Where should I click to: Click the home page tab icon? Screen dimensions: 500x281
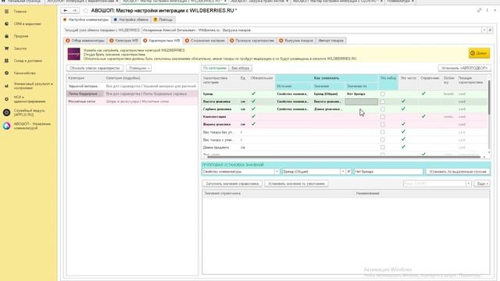[4, 2]
